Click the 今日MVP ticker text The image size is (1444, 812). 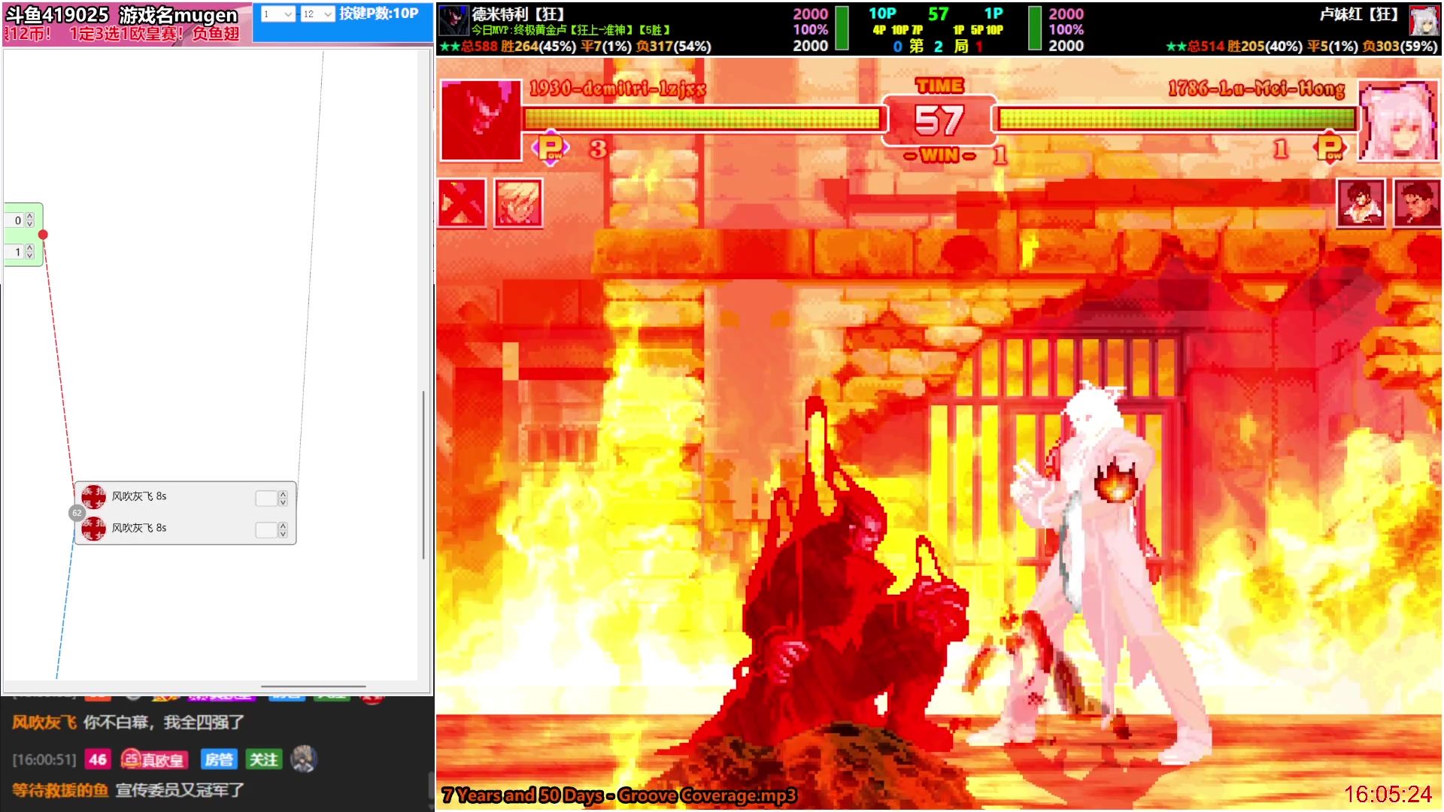571,30
